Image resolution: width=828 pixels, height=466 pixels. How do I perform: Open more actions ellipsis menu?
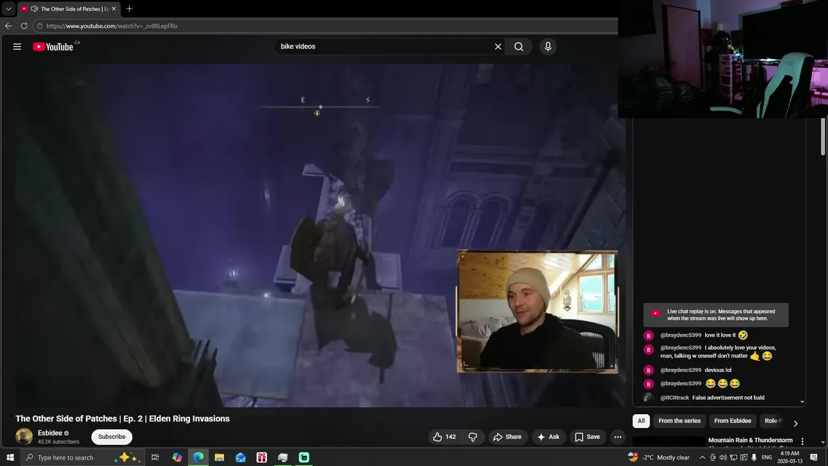click(618, 437)
